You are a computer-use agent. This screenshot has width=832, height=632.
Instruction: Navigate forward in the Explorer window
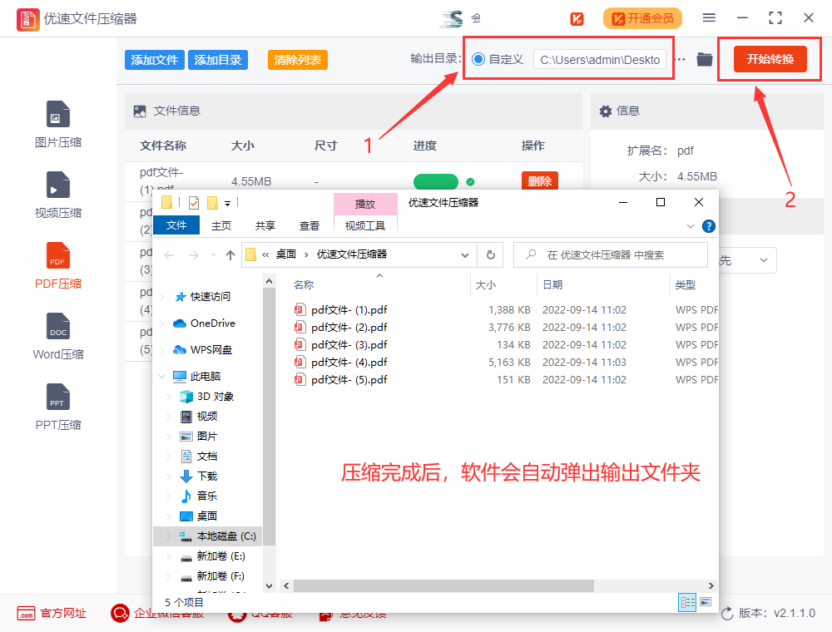[194, 255]
